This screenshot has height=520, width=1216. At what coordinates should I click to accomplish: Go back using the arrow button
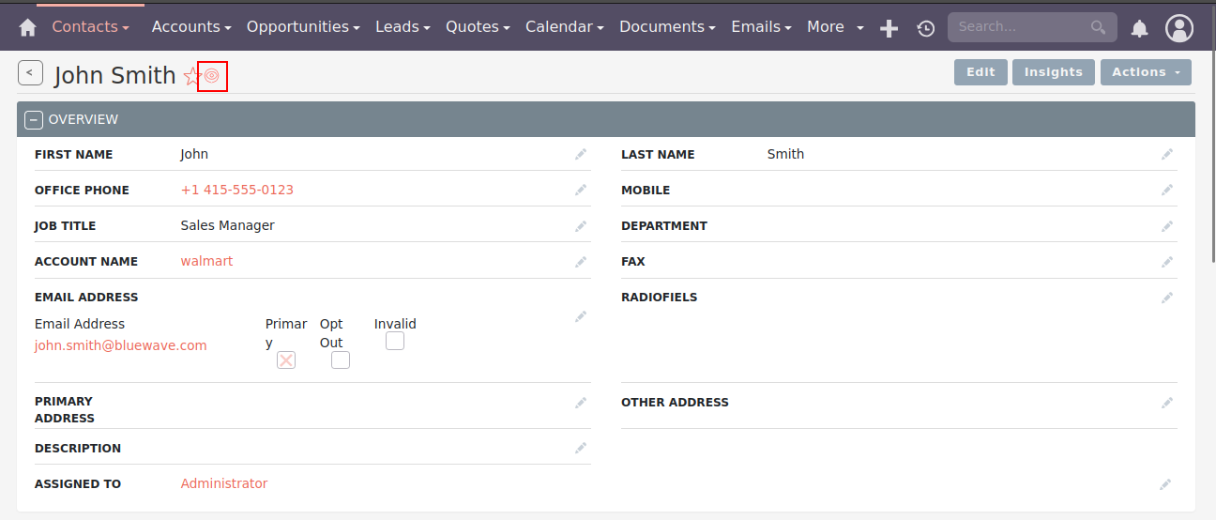[30, 72]
